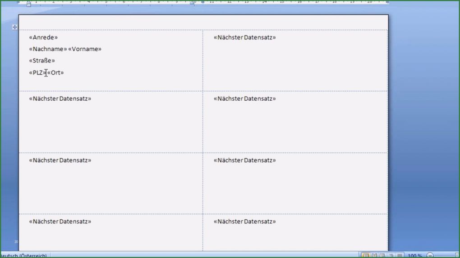Click the Deutsch (Österreich) language indicator
The image size is (460, 258).
click(x=23, y=256)
